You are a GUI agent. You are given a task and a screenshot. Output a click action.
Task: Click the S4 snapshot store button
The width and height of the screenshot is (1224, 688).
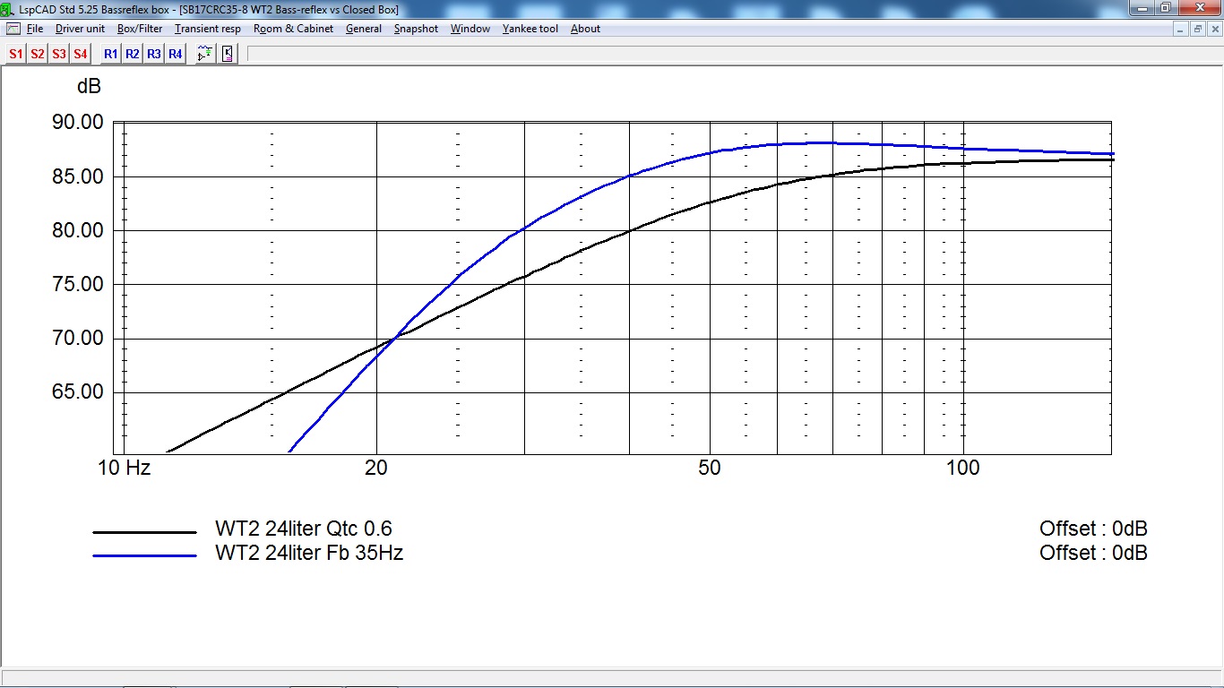coord(80,54)
